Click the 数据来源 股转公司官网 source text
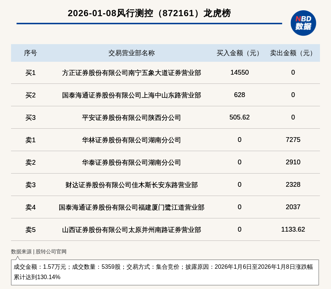 [39, 252]
